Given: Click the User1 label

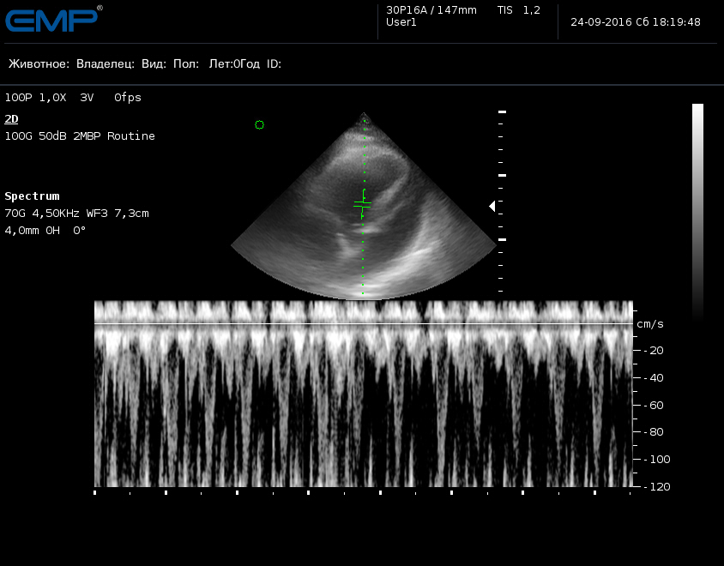Looking at the screenshot, I should 401,22.
